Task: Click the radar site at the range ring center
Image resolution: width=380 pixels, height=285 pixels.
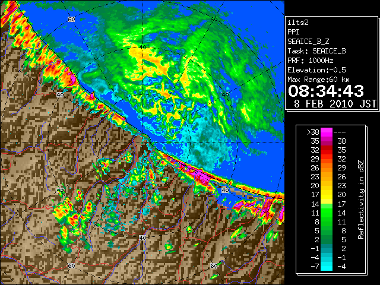Action: point(142,142)
